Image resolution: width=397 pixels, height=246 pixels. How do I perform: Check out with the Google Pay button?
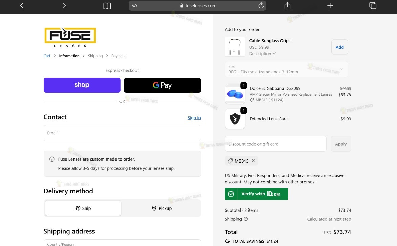[162, 85]
